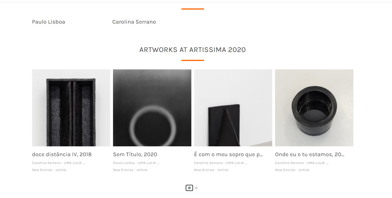
Task: Open the Paulo Lisboa artist link
Action: (x=48, y=22)
